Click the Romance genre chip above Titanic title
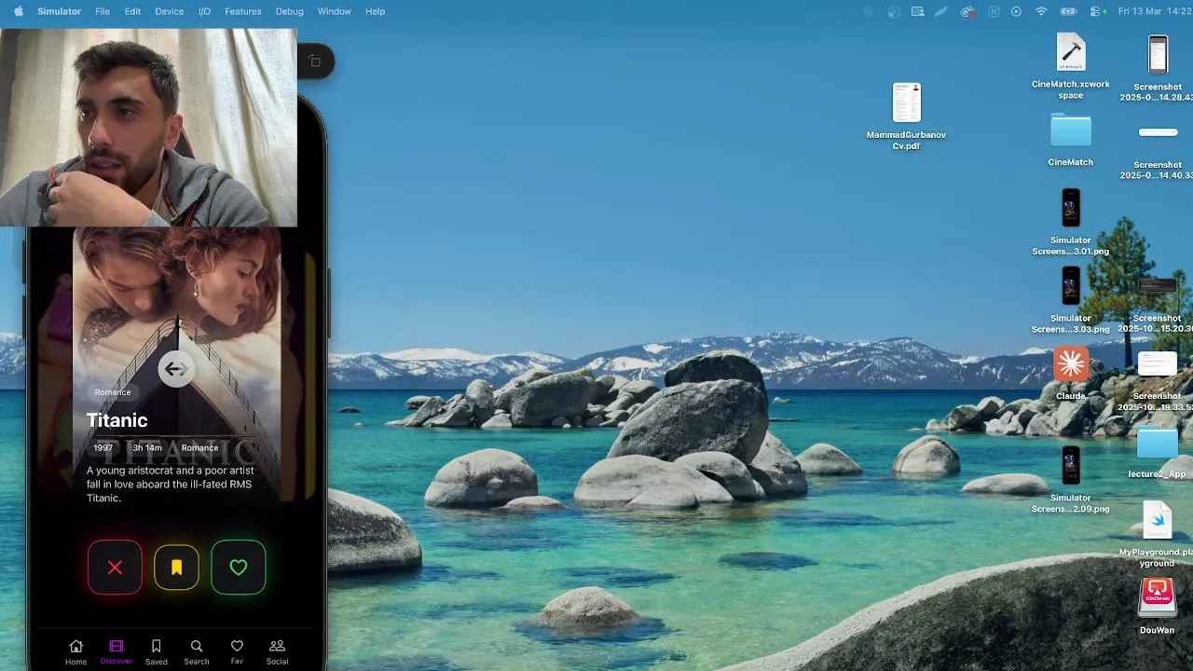1193x671 pixels. click(113, 392)
